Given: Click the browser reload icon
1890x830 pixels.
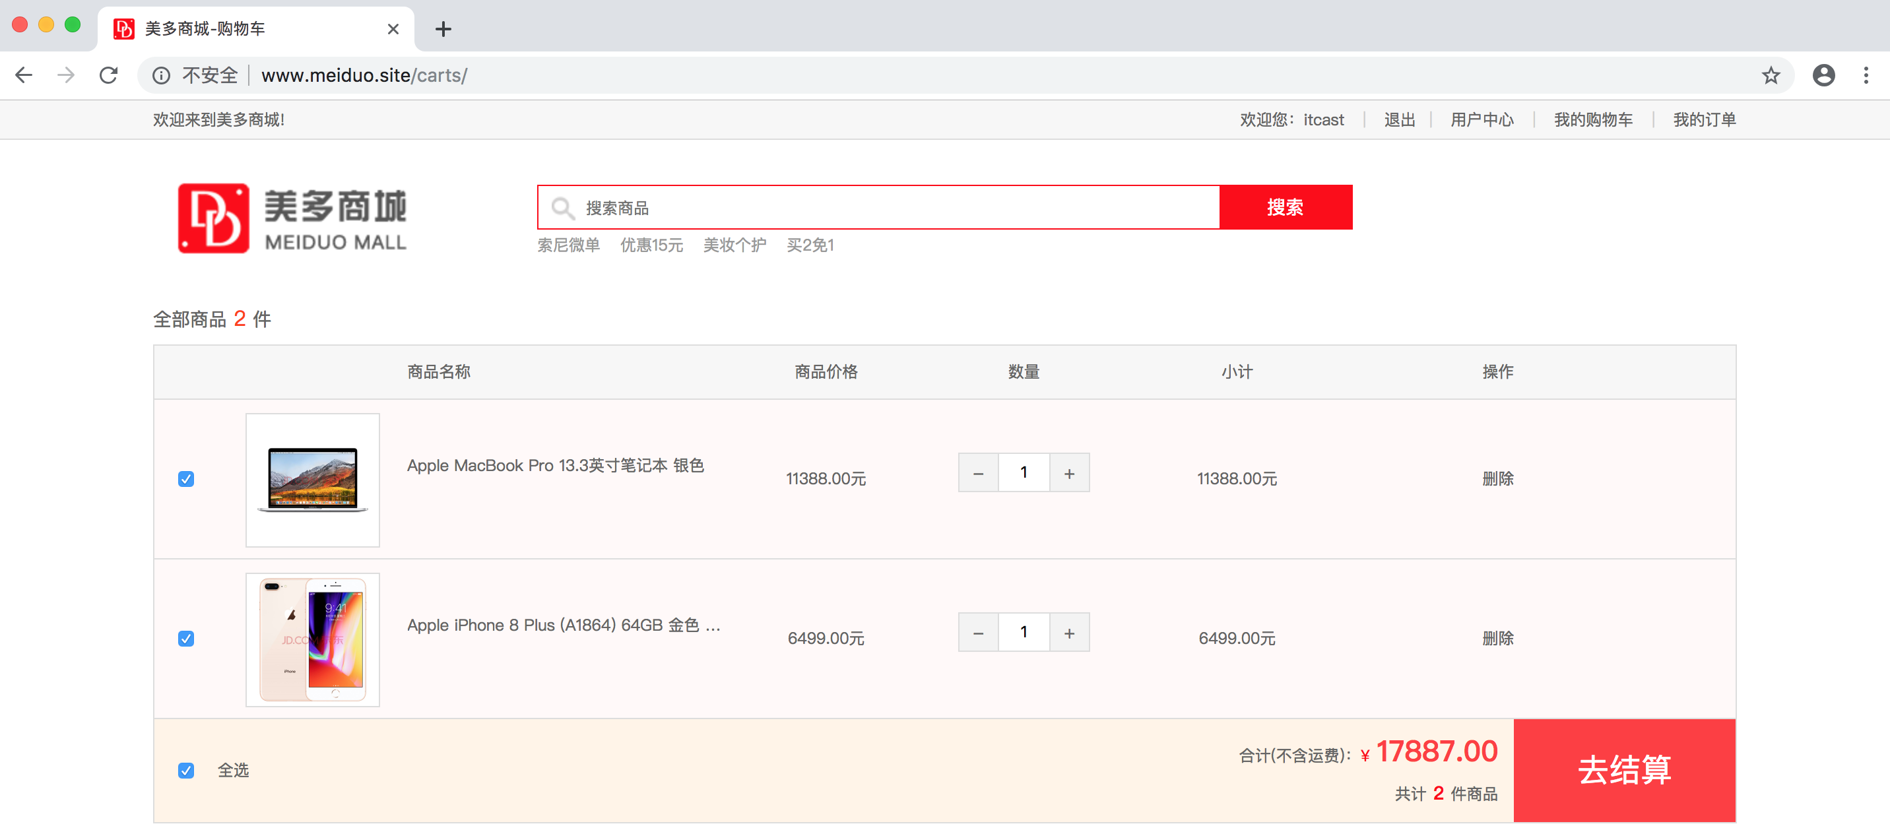Looking at the screenshot, I should point(109,75).
